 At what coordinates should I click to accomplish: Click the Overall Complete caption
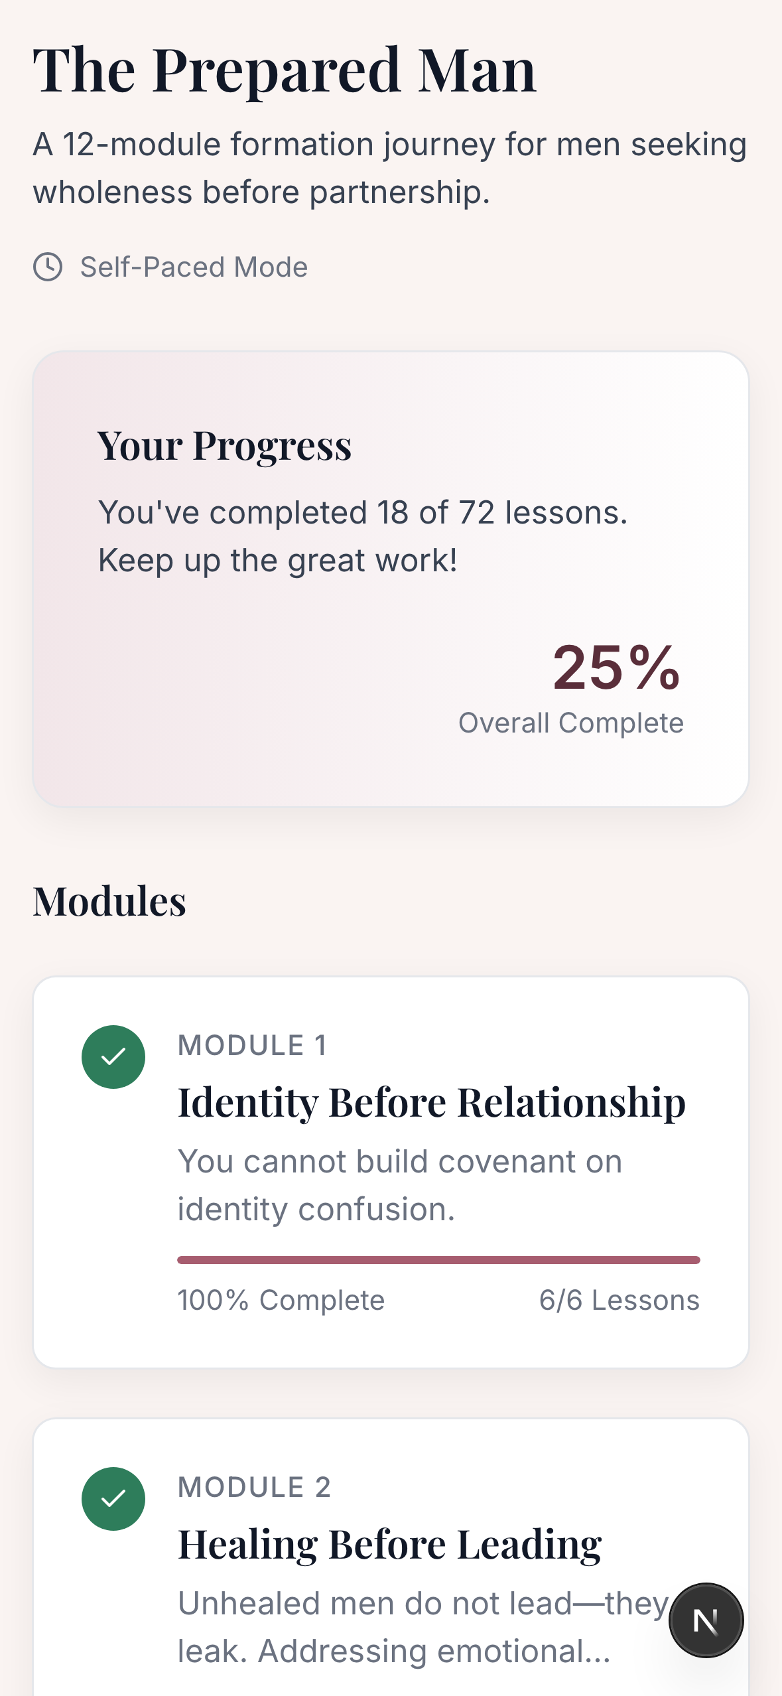point(570,723)
